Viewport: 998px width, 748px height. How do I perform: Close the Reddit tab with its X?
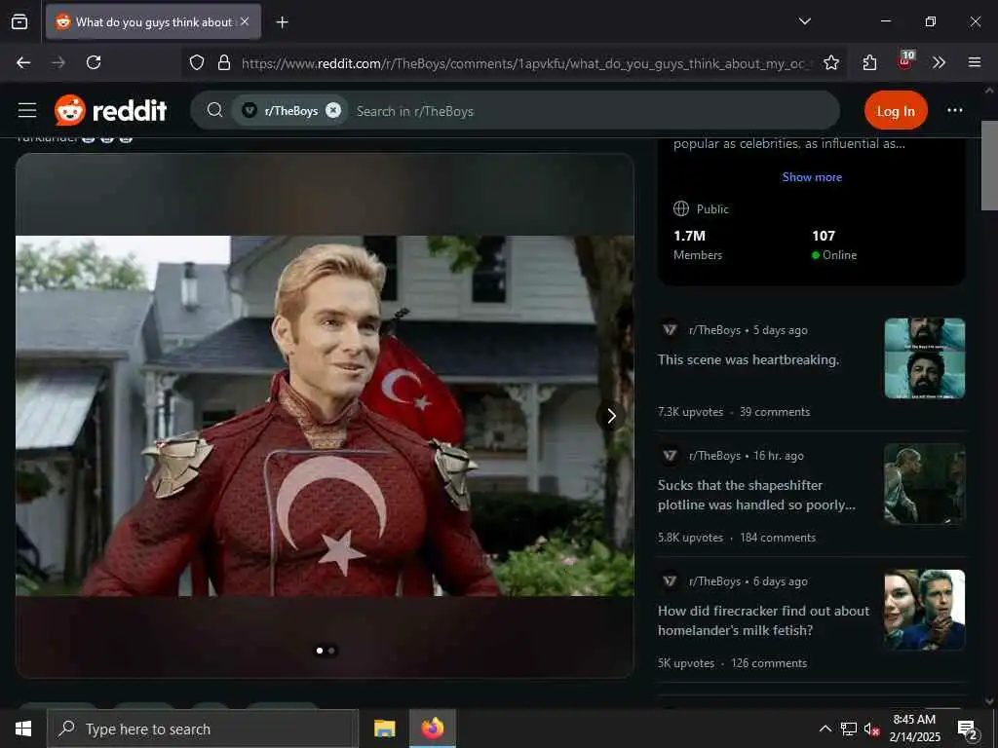pyautogui.click(x=245, y=21)
